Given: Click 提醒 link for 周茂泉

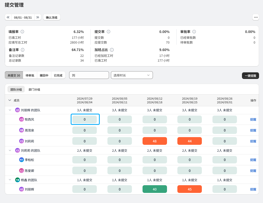Looking at the screenshot, I should (x=253, y=130).
